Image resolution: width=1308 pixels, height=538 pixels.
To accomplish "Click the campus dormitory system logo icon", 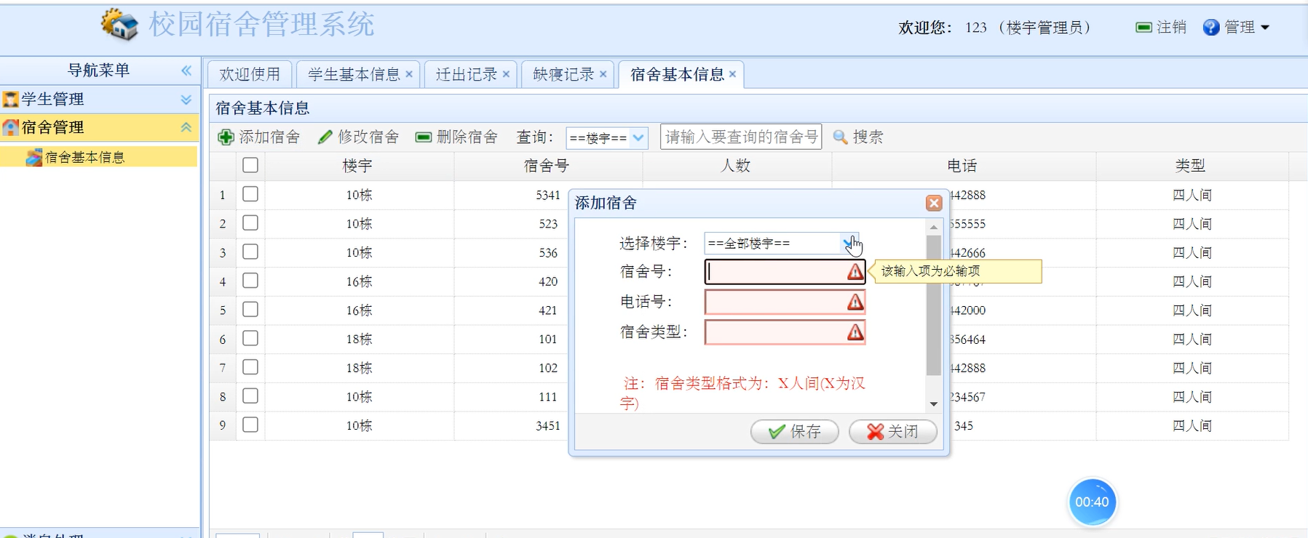I will tap(119, 24).
